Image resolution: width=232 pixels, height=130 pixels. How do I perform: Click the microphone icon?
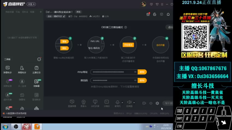[117, 102]
